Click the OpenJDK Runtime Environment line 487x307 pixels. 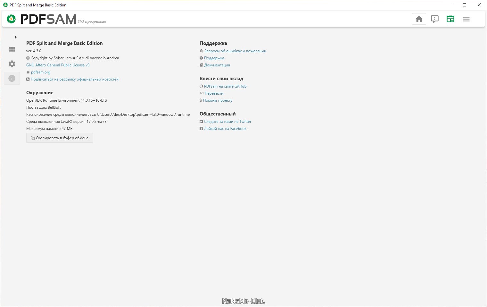tap(67, 100)
